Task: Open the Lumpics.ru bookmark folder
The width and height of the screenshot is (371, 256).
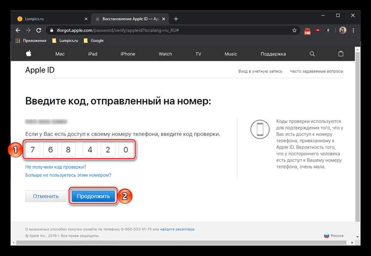Action: click(65, 41)
